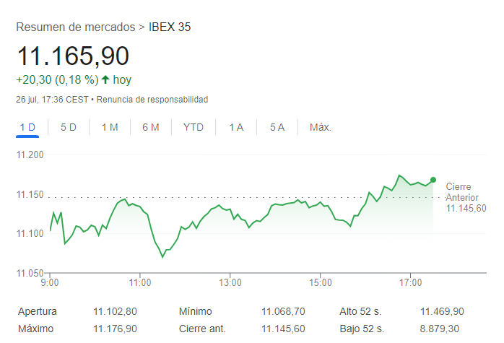Switch to the 5 D tab
Viewport: 504px width, 343px height.
[x=69, y=127]
